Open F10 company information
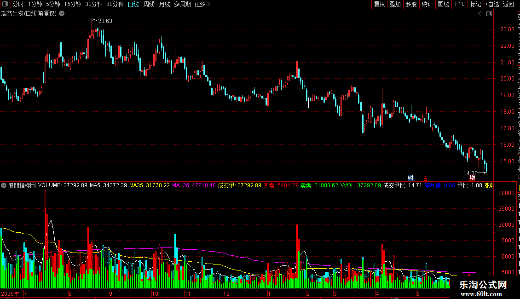The height and width of the screenshot is (299, 520). (460, 4)
